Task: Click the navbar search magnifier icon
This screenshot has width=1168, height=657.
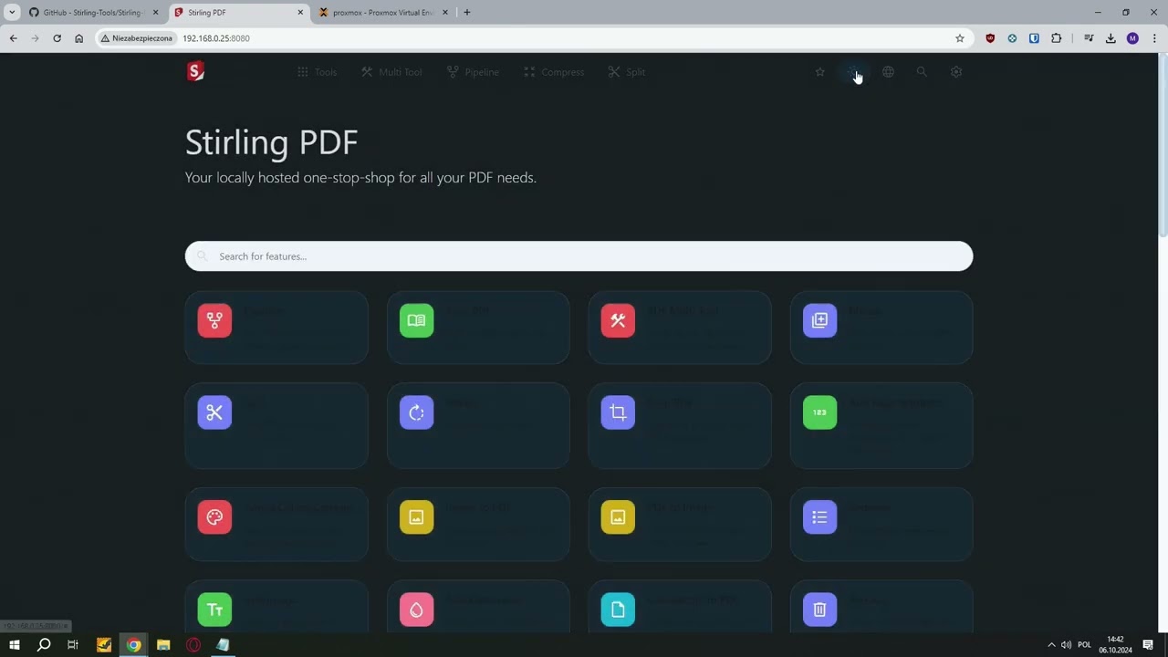Action: [x=922, y=72]
